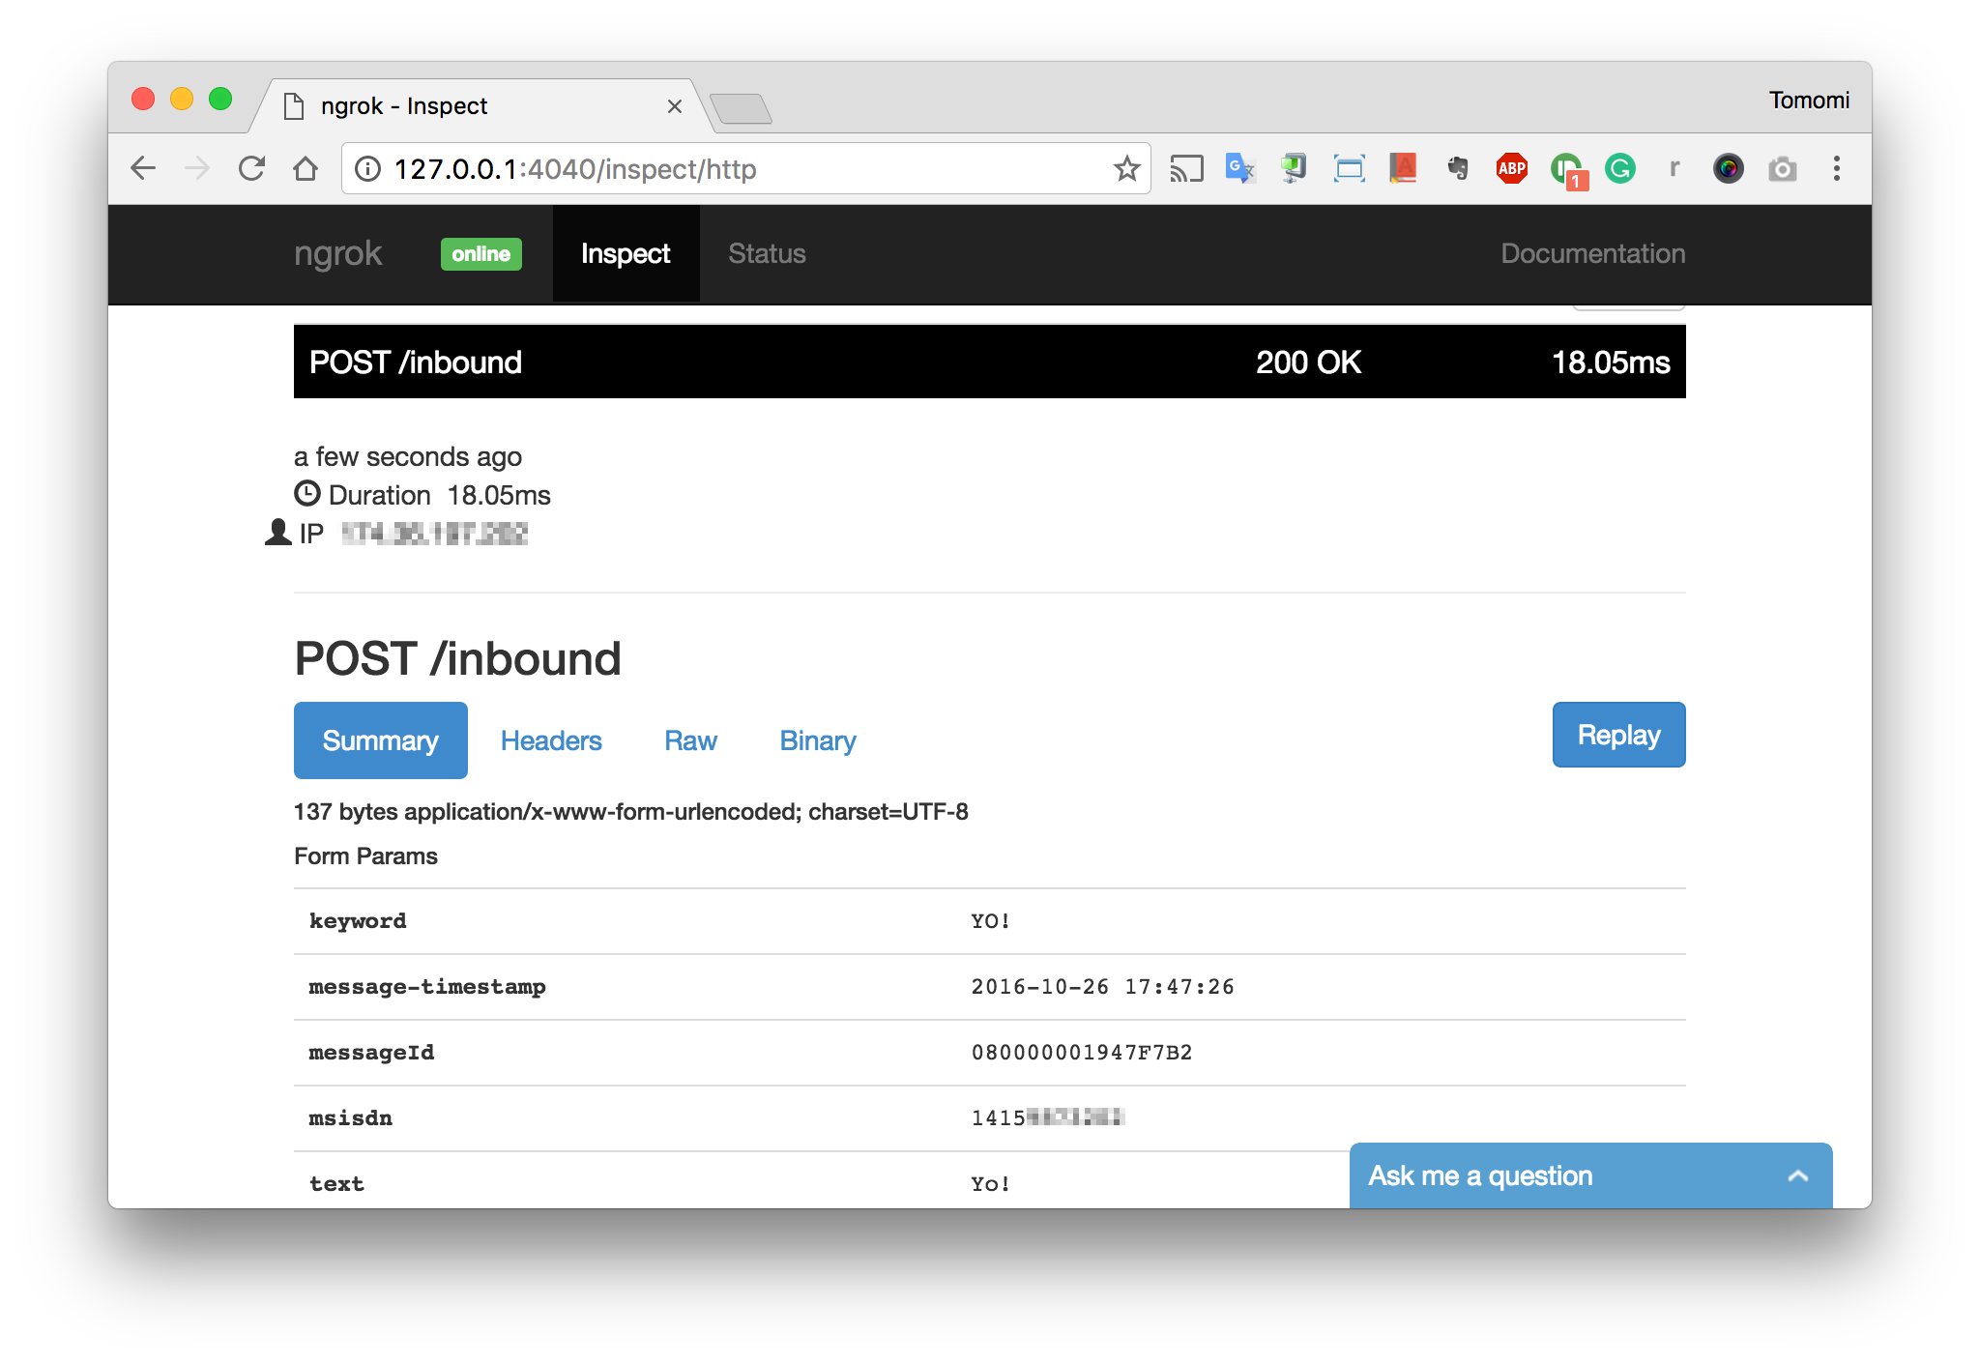This screenshot has height=1363, width=1980.
Task: Click the Duration clock icon
Action: [x=306, y=493]
